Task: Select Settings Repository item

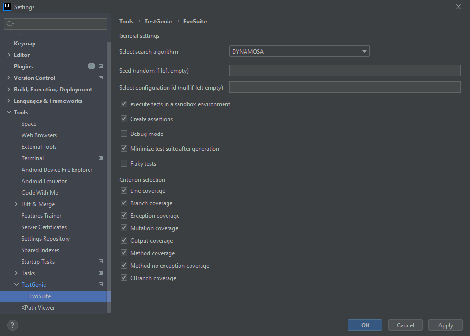Action: [45, 238]
